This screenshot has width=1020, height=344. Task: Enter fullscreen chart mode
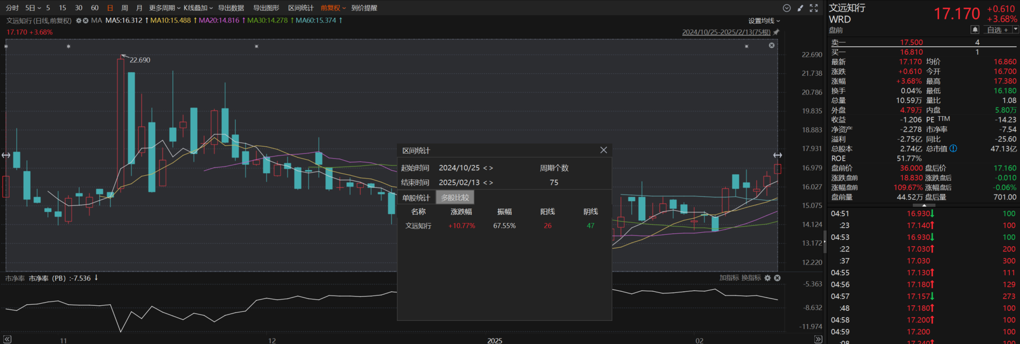(814, 8)
